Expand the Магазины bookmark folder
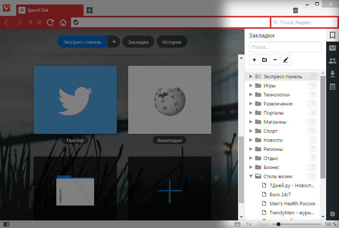 [x=251, y=122]
